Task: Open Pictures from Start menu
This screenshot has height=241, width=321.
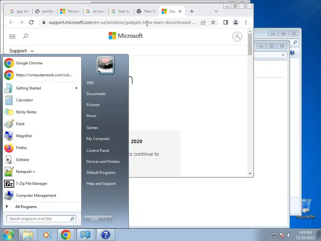Action: [105, 105]
